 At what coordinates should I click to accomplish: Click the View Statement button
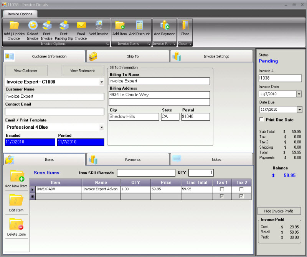point(83,70)
